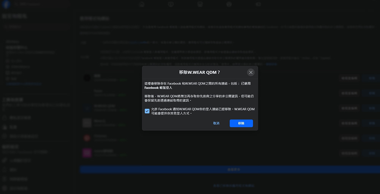The height and width of the screenshot is (194, 380).
Task: Select the red circular app icon in the list
Action: click(87, 138)
